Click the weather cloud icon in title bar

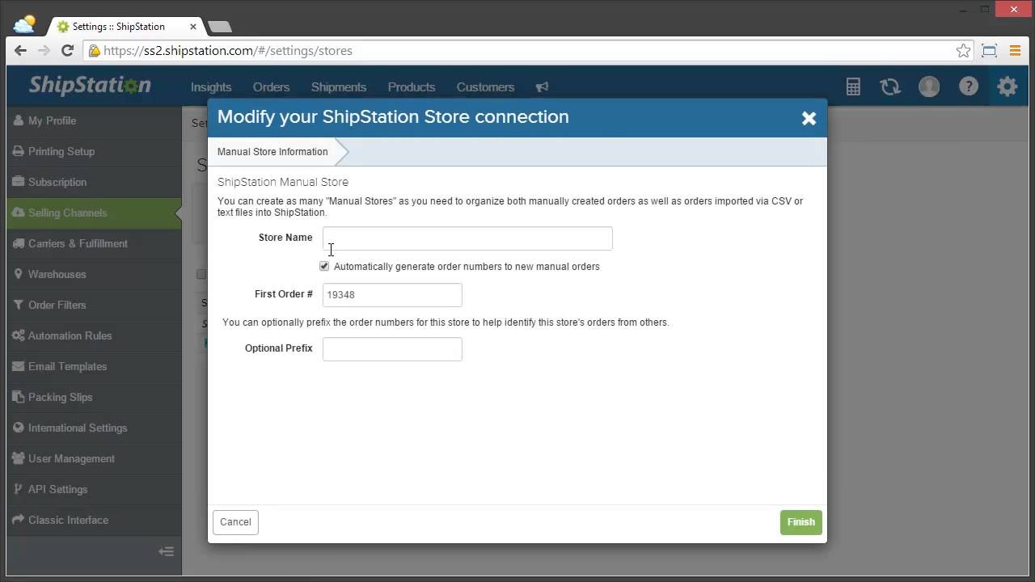pos(24,23)
